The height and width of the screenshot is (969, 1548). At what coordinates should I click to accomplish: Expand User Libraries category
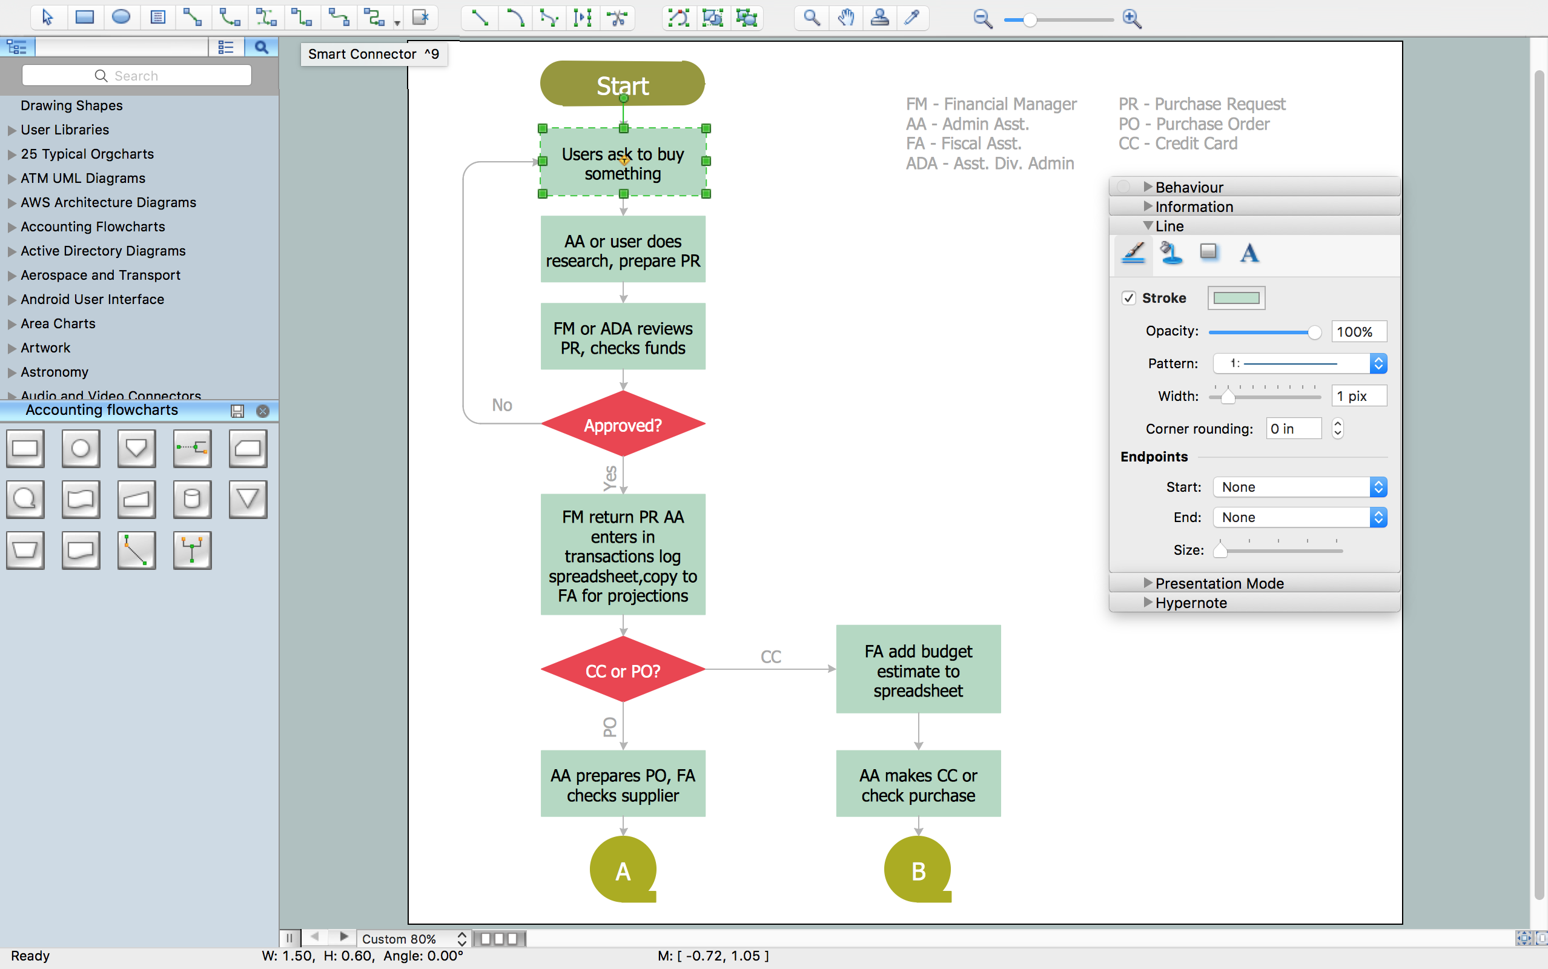tap(12, 130)
